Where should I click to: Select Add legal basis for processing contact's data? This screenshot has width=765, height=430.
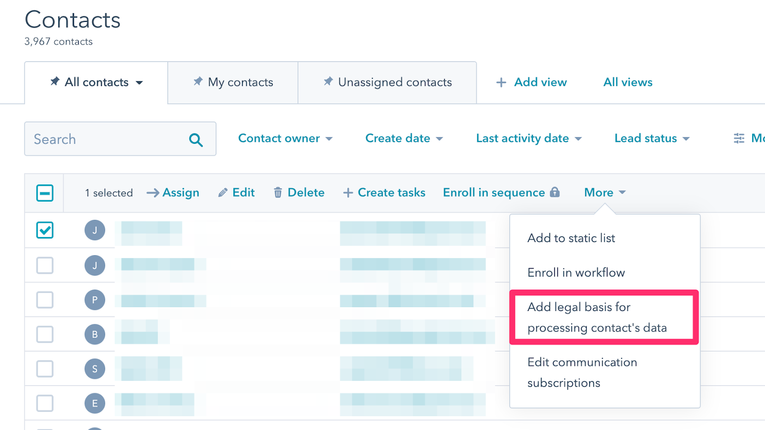597,317
